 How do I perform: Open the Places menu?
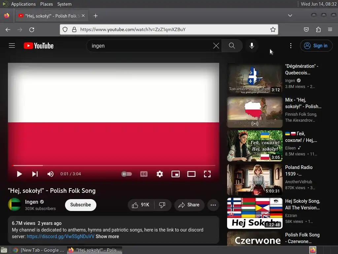pyautogui.click(x=47, y=4)
